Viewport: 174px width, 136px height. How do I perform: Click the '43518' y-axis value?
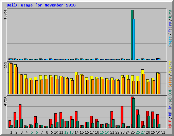pos(5,101)
